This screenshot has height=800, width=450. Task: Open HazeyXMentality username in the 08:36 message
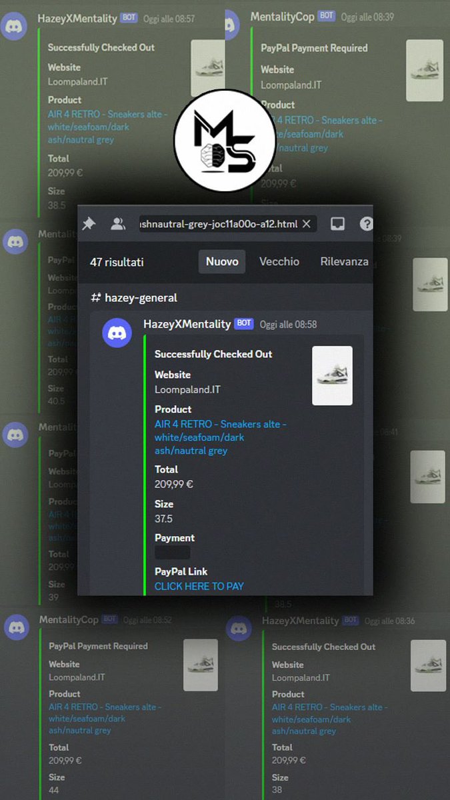click(300, 621)
